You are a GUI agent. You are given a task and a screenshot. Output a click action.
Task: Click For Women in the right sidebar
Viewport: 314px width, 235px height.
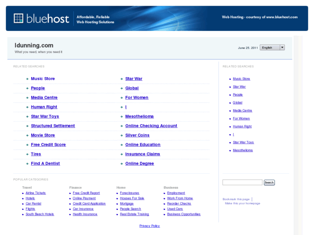pyautogui.click(x=241, y=119)
